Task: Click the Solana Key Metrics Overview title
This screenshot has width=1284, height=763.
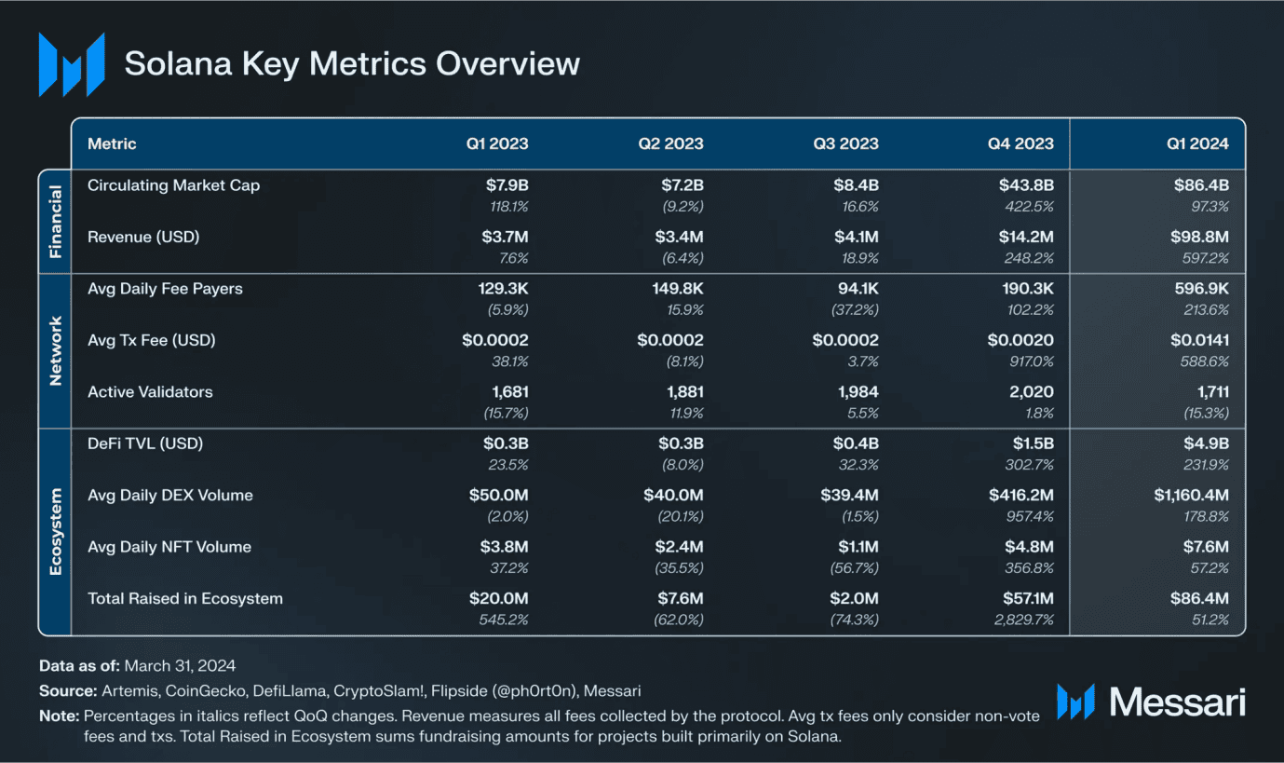Action: [352, 64]
